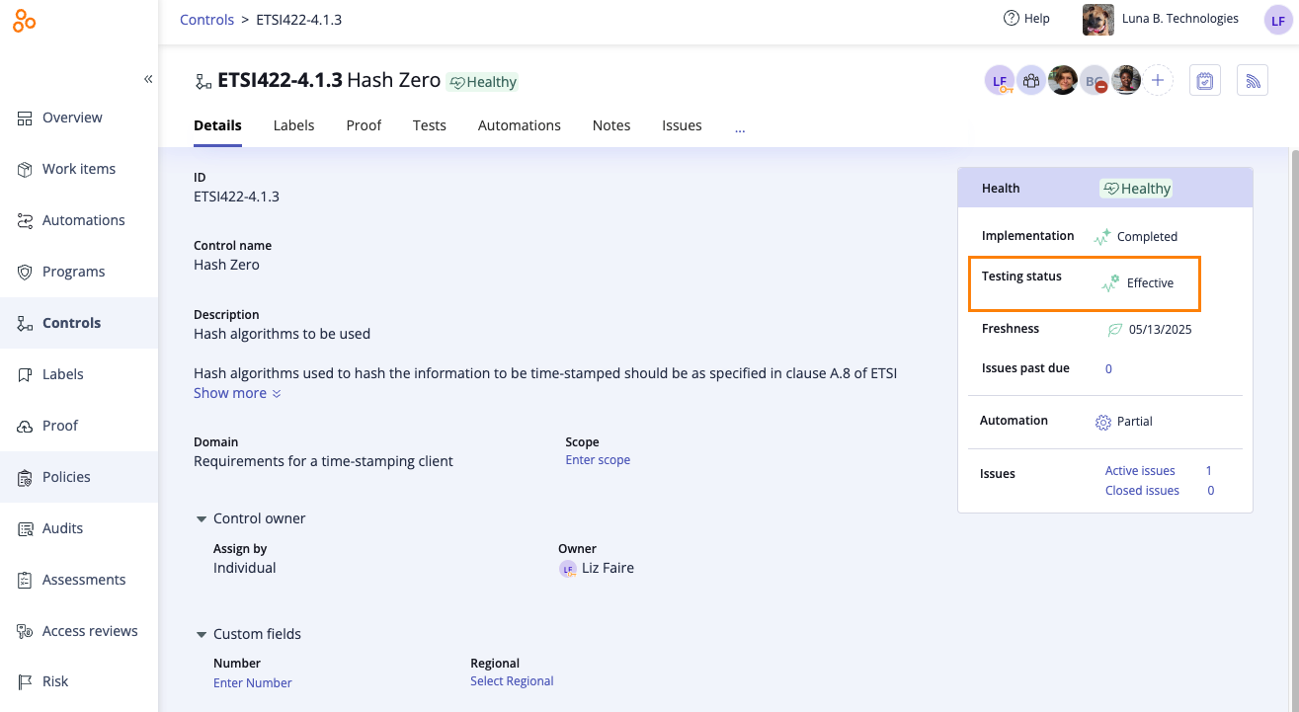Image resolution: width=1299 pixels, height=712 pixels.
Task: Switch to the Proof tab
Action: pyautogui.click(x=364, y=125)
